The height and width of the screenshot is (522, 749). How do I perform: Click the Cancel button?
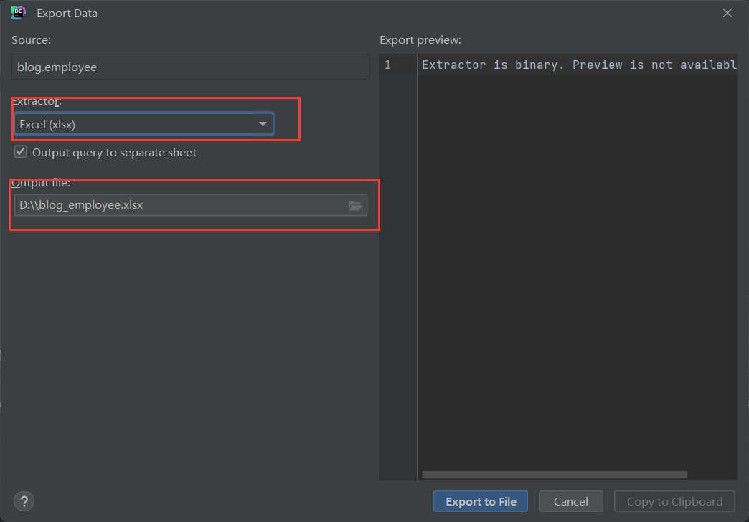tap(571, 501)
